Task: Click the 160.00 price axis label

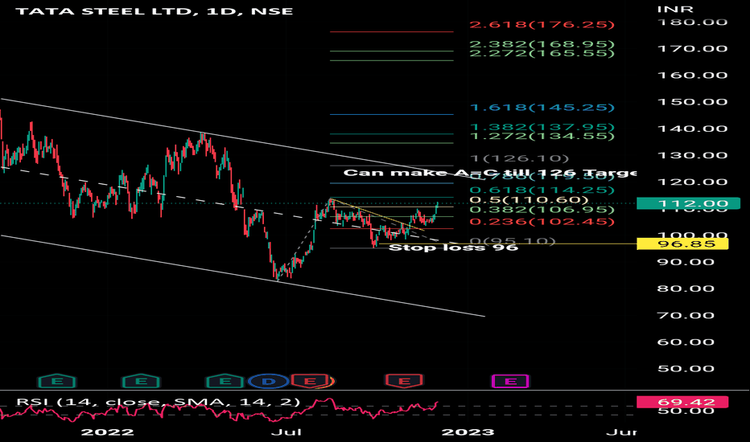Action: tap(692, 76)
